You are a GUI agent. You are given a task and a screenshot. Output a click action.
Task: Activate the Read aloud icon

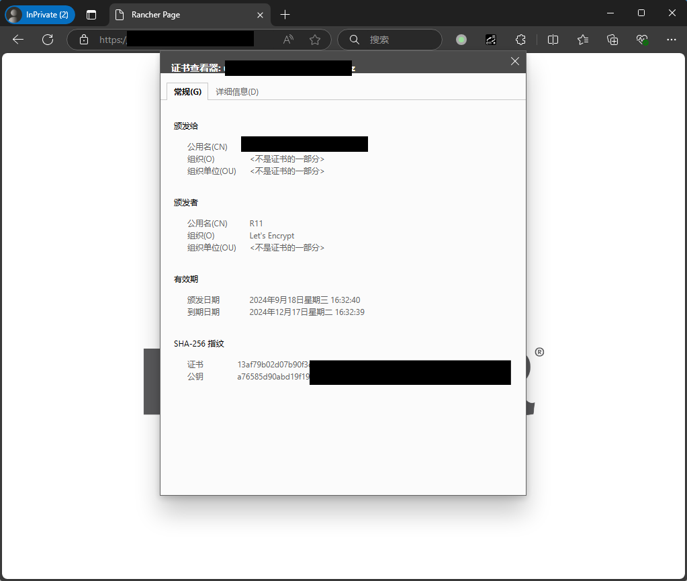tap(288, 40)
